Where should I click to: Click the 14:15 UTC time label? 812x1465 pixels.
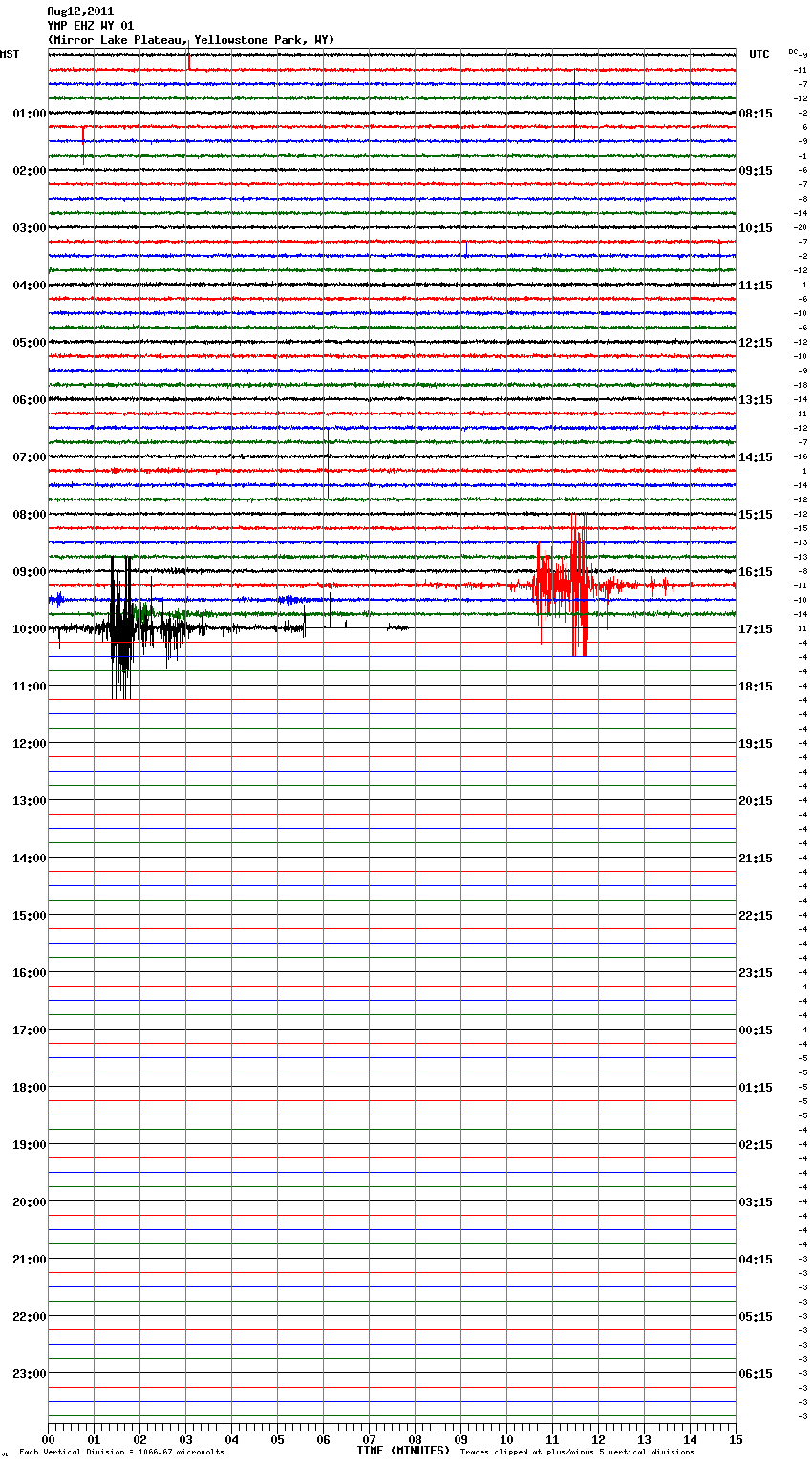[756, 457]
